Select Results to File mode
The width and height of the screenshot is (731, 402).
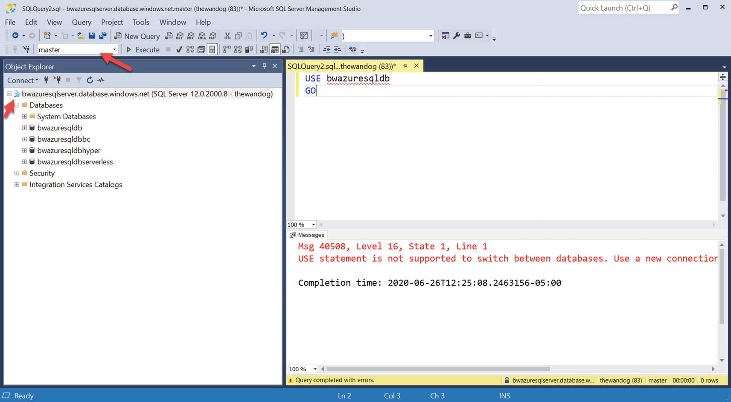(x=286, y=50)
